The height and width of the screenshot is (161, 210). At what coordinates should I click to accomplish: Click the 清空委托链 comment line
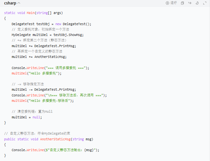[32, 112]
